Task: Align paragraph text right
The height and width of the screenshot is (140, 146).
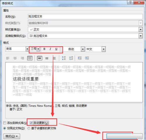Action: pyautogui.click(x=22, y=58)
